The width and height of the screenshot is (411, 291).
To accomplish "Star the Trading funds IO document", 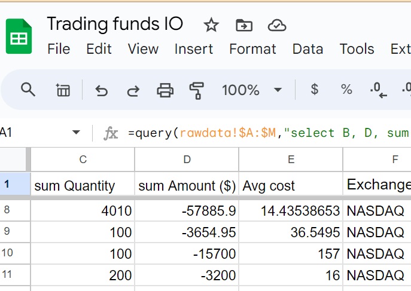I will tap(211, 24).
